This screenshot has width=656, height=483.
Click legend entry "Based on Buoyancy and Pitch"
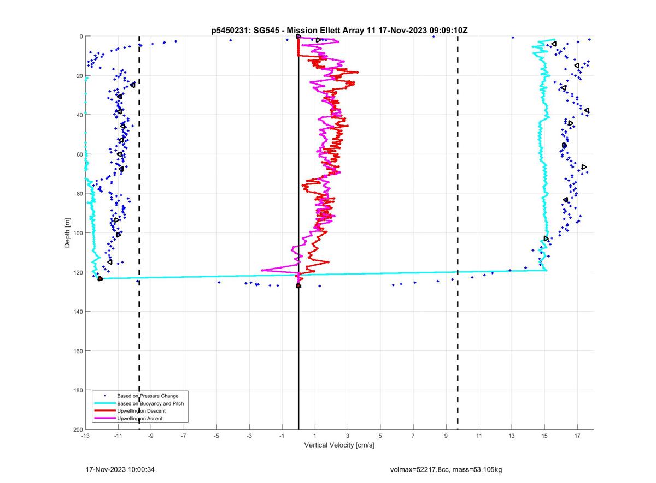point(150,403)
